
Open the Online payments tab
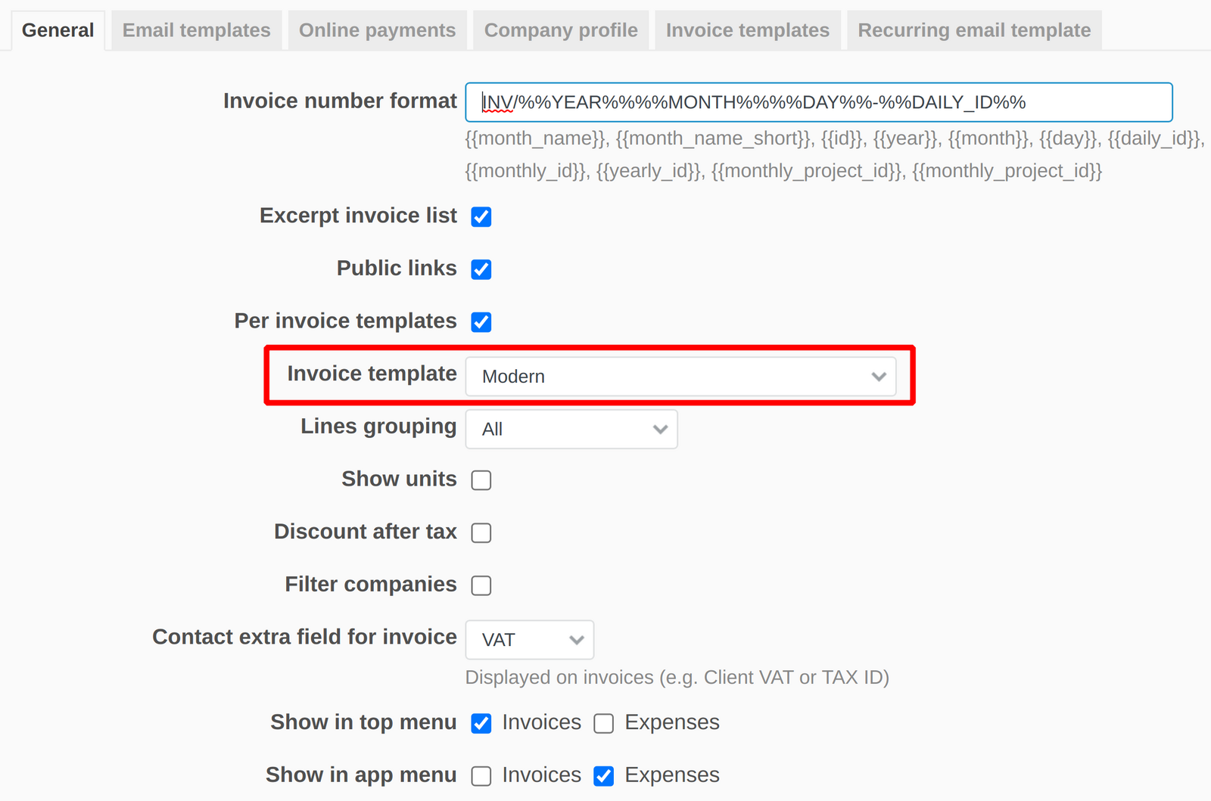(376, 30)
